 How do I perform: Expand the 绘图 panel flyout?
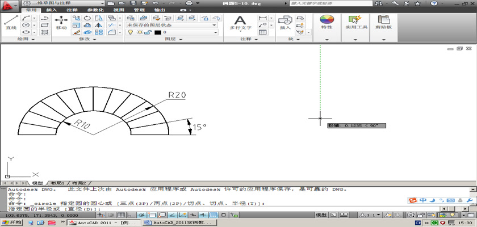coord(26,39)
